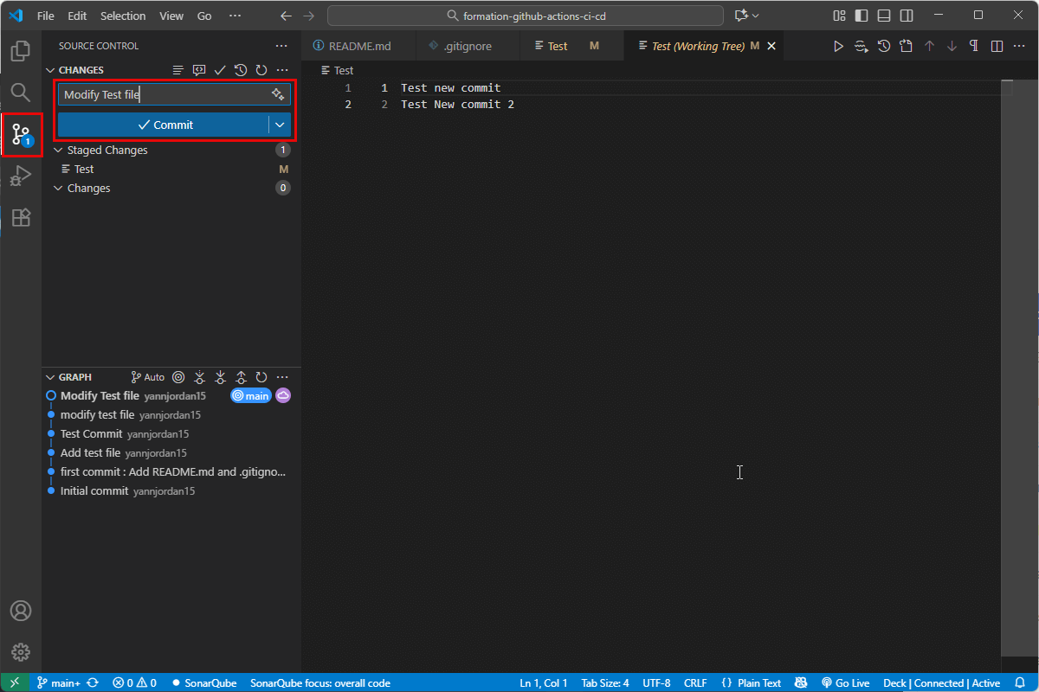Viewport: 1039px width, 692px height.
Task: Click the View as Tree icon in Changes
Action: point(177,69)
